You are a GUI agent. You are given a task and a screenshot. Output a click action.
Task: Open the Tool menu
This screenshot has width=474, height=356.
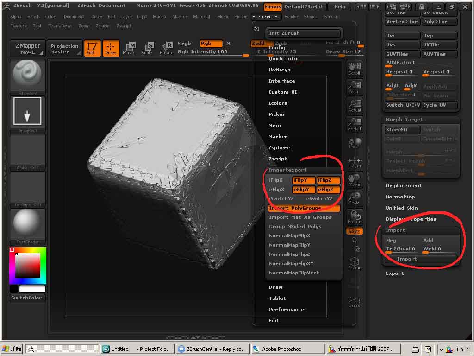coord(37,26)
